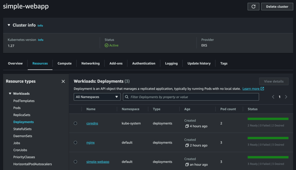Select the coredns deployment radio button
This screenshot has height=170, width=296.
click(x=75, y=123)
